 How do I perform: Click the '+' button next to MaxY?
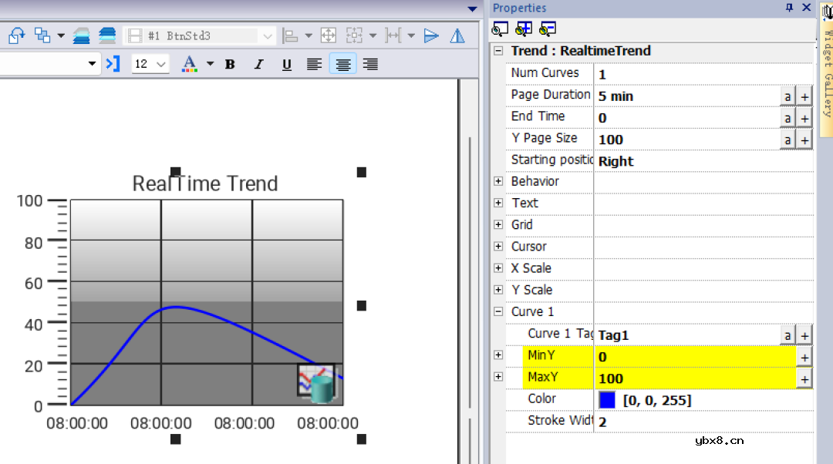(804, 379)
